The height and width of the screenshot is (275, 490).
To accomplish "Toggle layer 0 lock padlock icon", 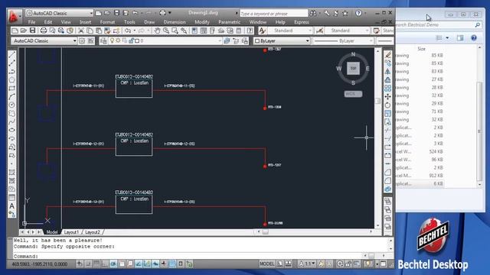I will click(x=131, y=40).
